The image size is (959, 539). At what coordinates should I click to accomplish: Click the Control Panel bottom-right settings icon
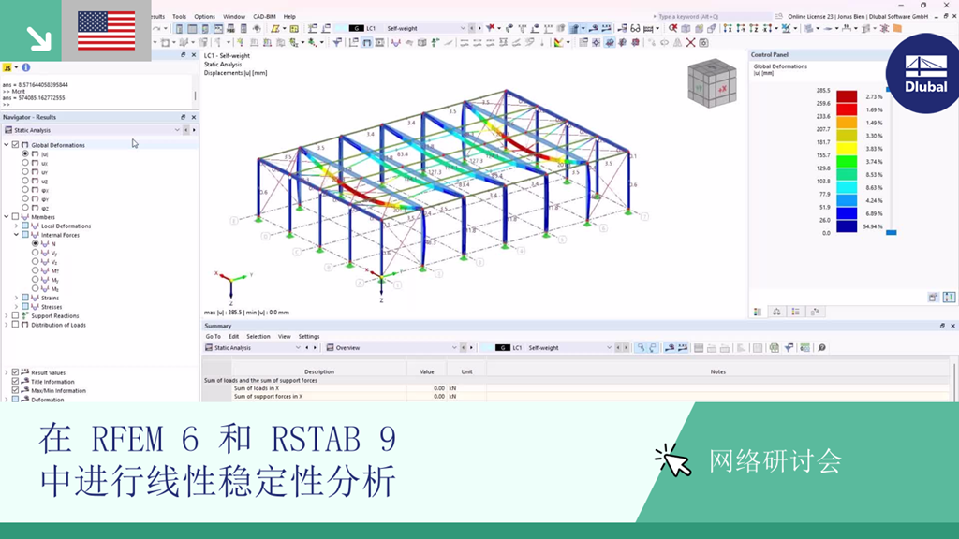[x=949, y=297]
